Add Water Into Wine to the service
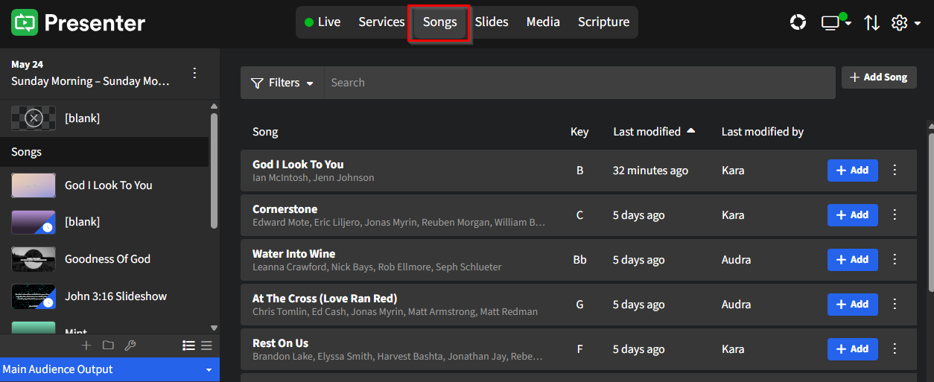This screenshot has width=934, height=382. point(852,260)
